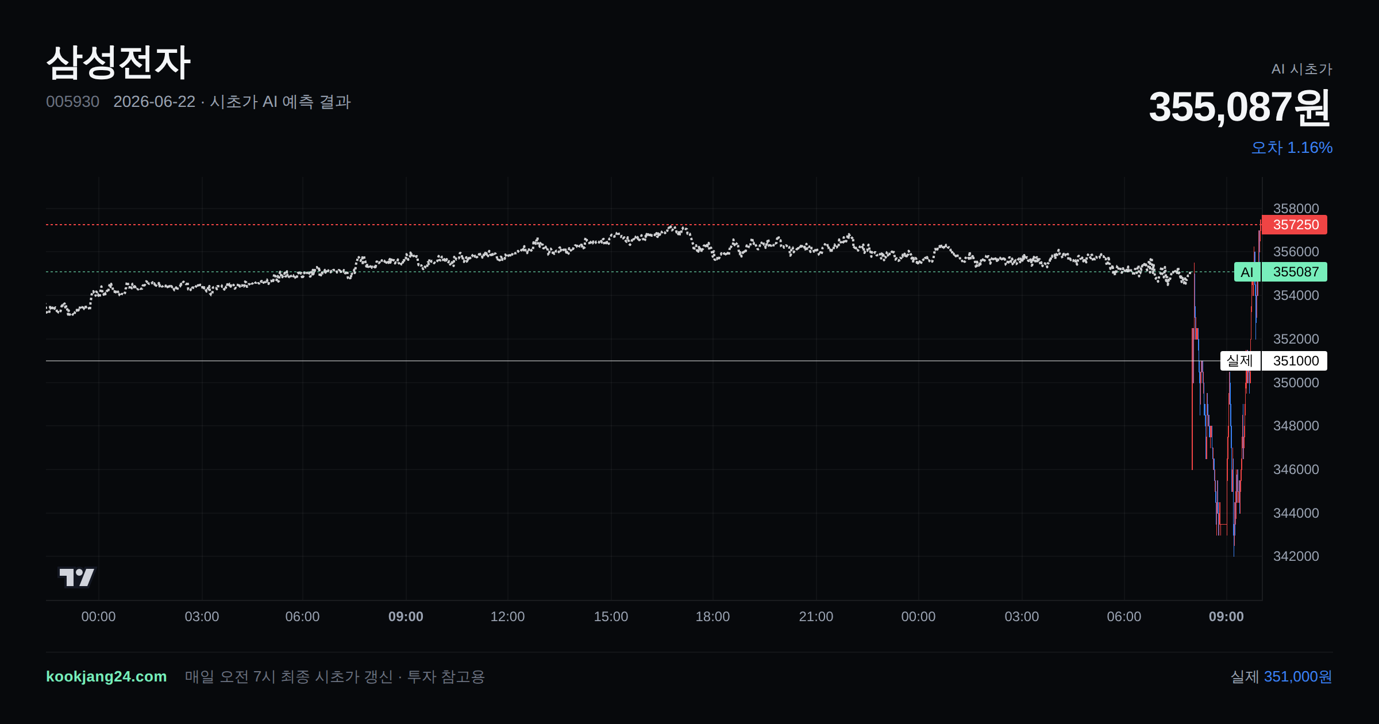Click the 356000 price axis label
Image resolution: width=1379 pixels, height=724 pixels.
point(1296,252)
